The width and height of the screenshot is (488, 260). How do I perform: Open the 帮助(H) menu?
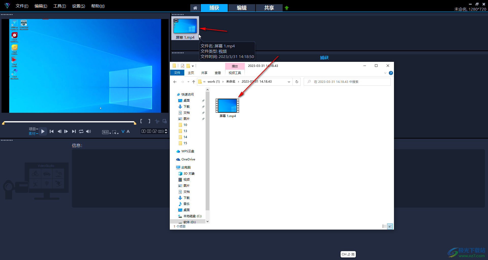(98, 6)
